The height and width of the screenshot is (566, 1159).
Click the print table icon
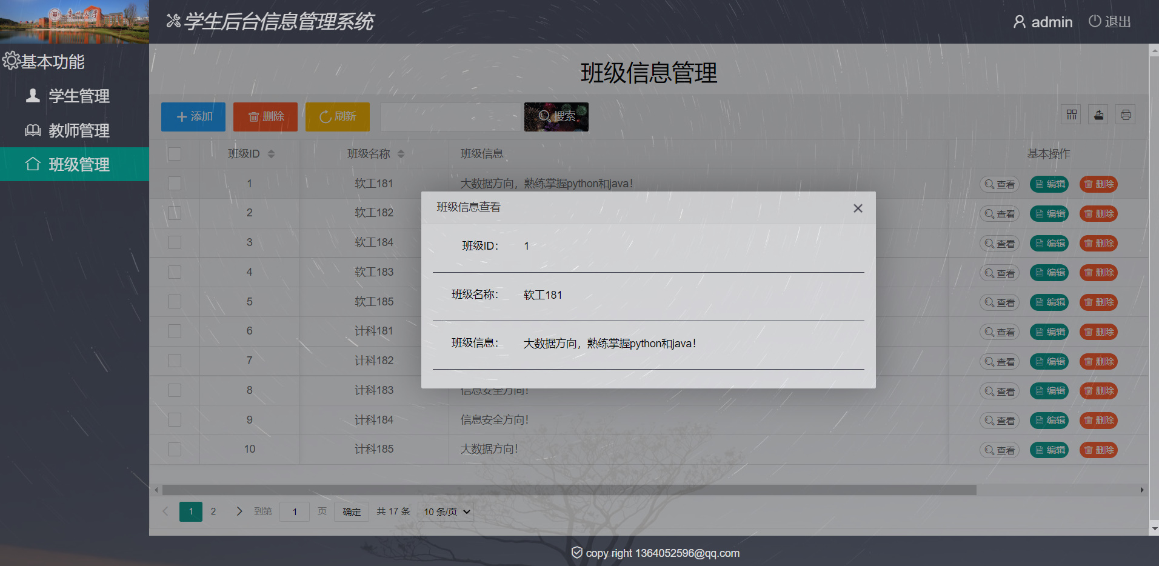pos(1126,115)
